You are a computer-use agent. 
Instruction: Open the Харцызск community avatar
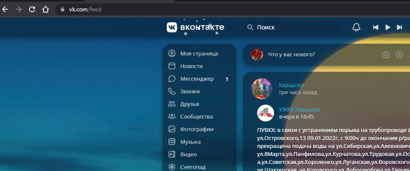(262, 89)
